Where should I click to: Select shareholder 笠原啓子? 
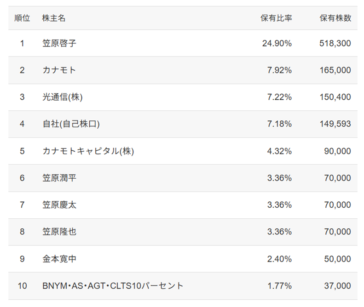(x=59, y=44)
